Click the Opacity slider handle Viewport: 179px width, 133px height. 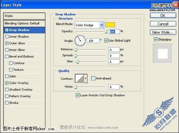(x=106, y=32)
